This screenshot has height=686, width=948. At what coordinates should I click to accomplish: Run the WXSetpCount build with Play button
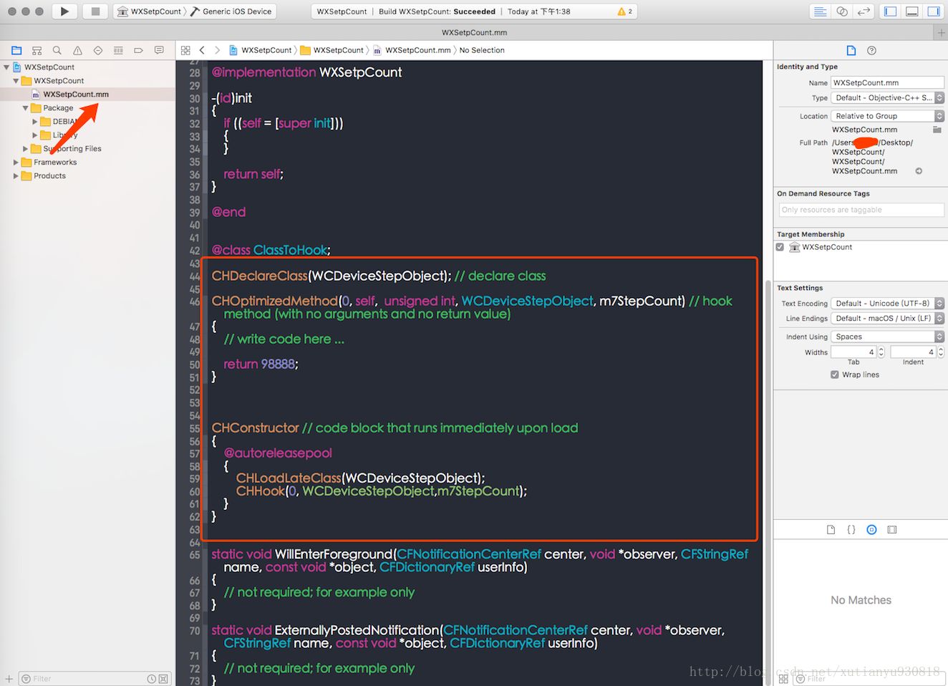pos(64,11)
